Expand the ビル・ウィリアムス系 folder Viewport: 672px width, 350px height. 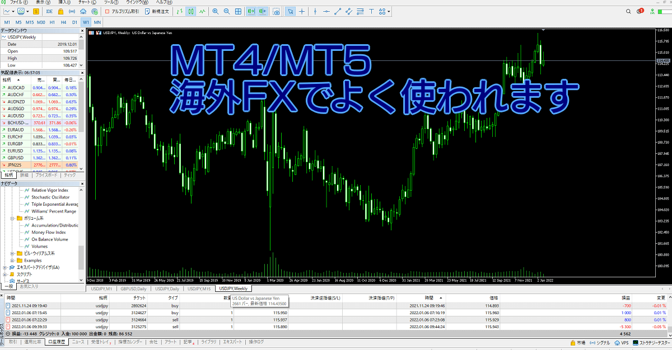click(12, 253)
